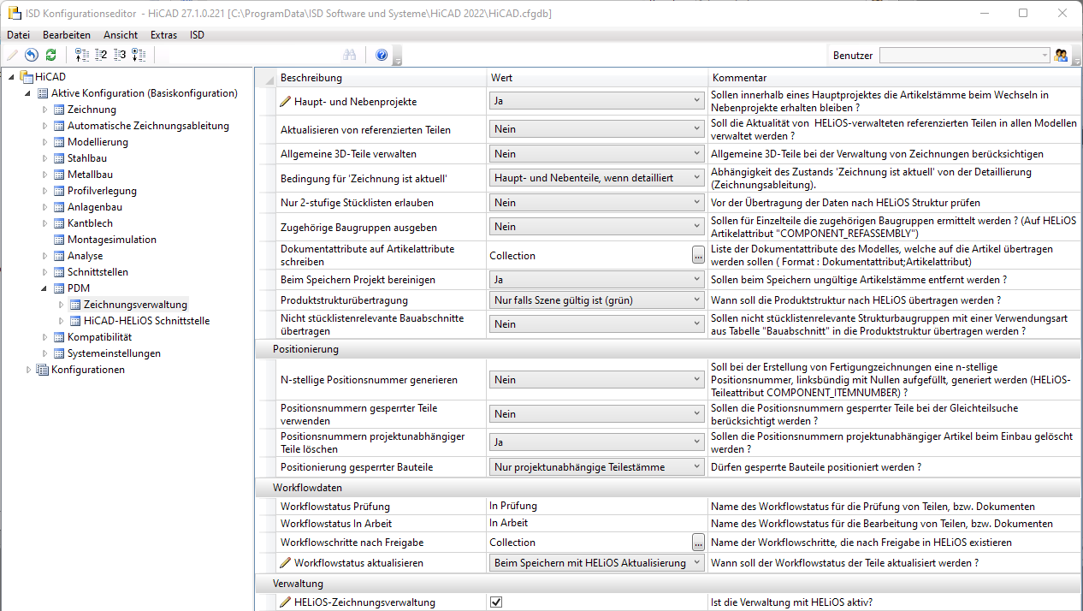Image resolution: width=1083 pixels, height=611 pixels.
Task: Click the undo arrow toolbar icon
Action: pyautogui.click(x=32, y=55)
